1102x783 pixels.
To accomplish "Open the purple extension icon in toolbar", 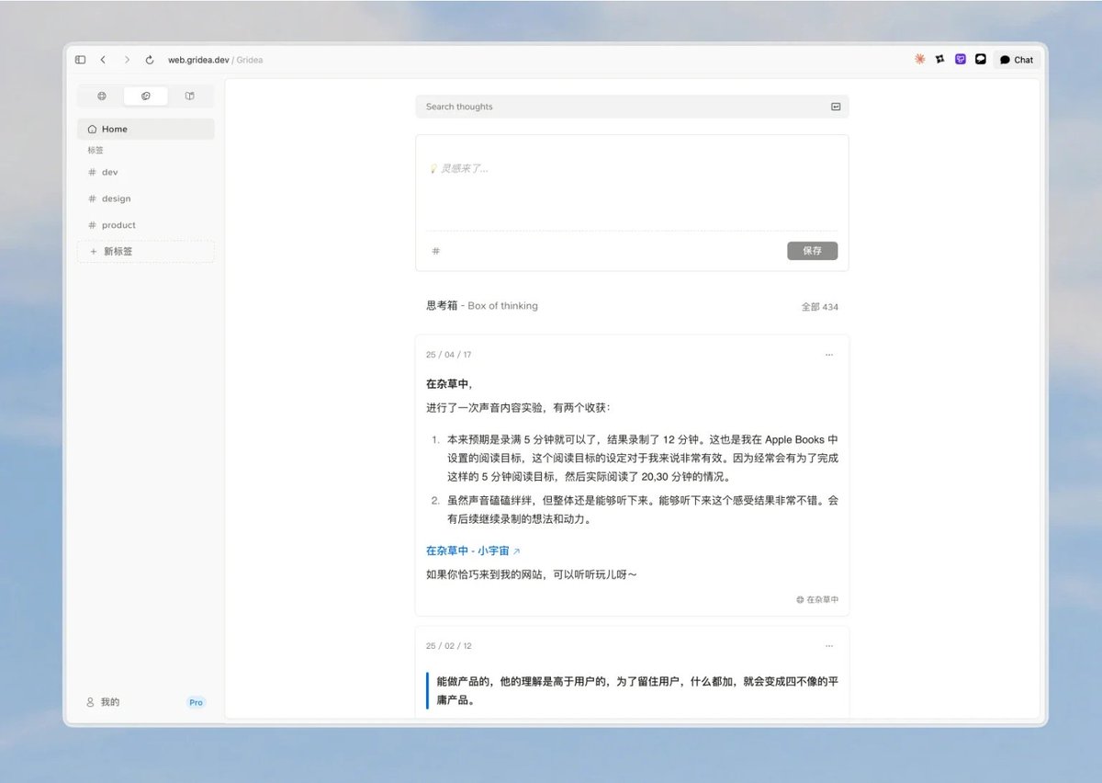I will click(x=961, y=59).
